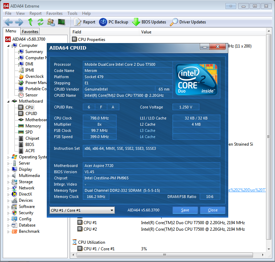Expand the Operating System tree node
The width and height of the screenshot is (275, 262).
(8, 157)
